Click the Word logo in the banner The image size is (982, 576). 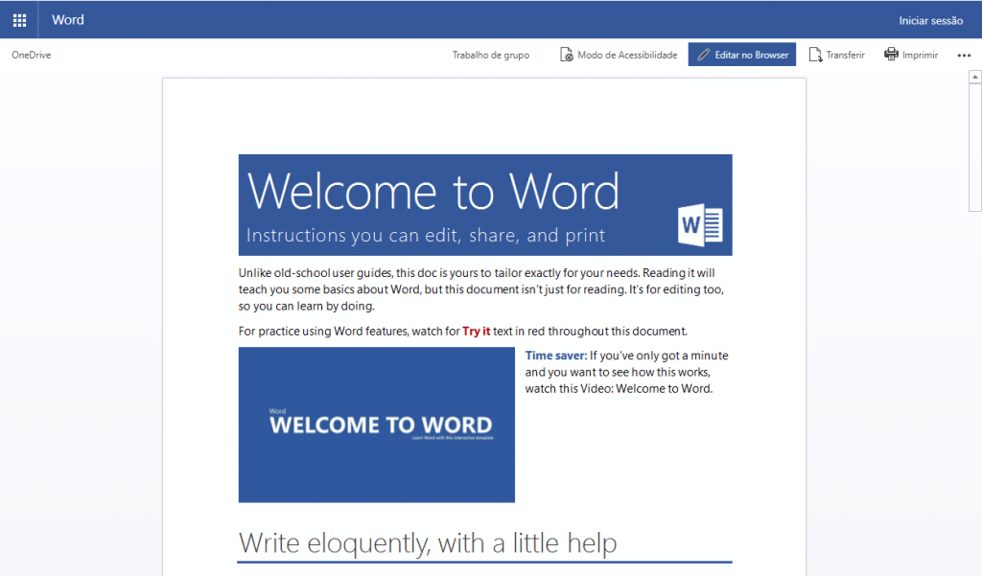700,223
